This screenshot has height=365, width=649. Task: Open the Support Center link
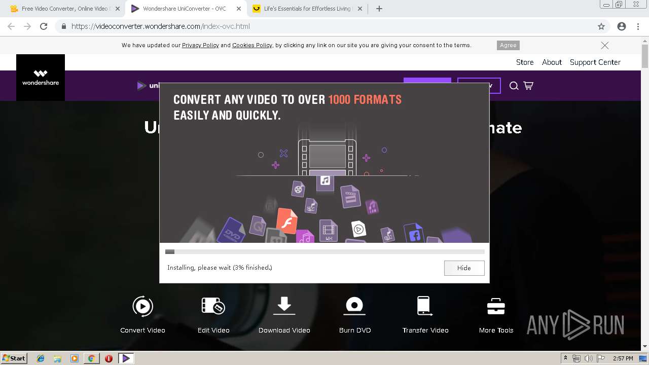(x=595, y=62)
